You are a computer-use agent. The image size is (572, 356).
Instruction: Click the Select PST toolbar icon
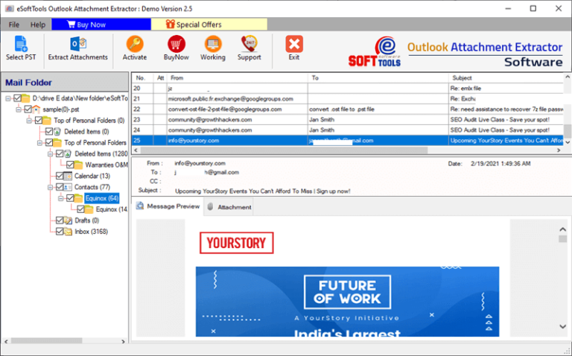pos(21,44)
